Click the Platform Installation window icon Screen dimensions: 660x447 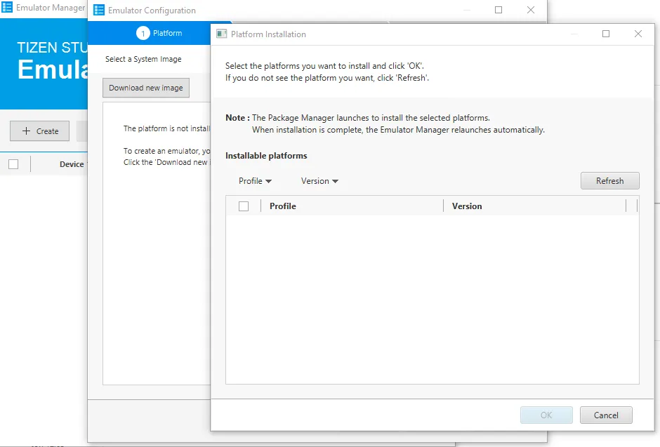221,34
